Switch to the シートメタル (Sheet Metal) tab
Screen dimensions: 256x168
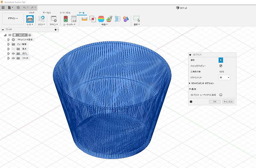pos(65,13)
